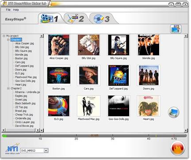Go to EasySteps step 3 disc tab

102,19
